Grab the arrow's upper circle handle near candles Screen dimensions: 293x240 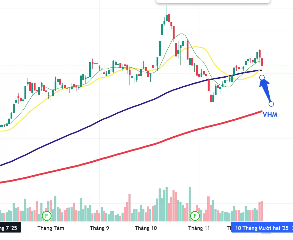[262, 77]
